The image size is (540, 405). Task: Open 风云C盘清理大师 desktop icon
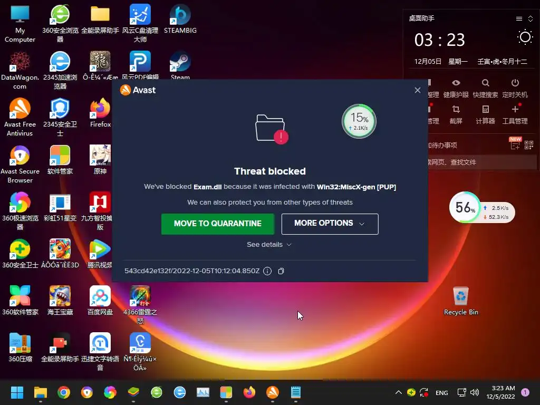(x=140, y=23)
